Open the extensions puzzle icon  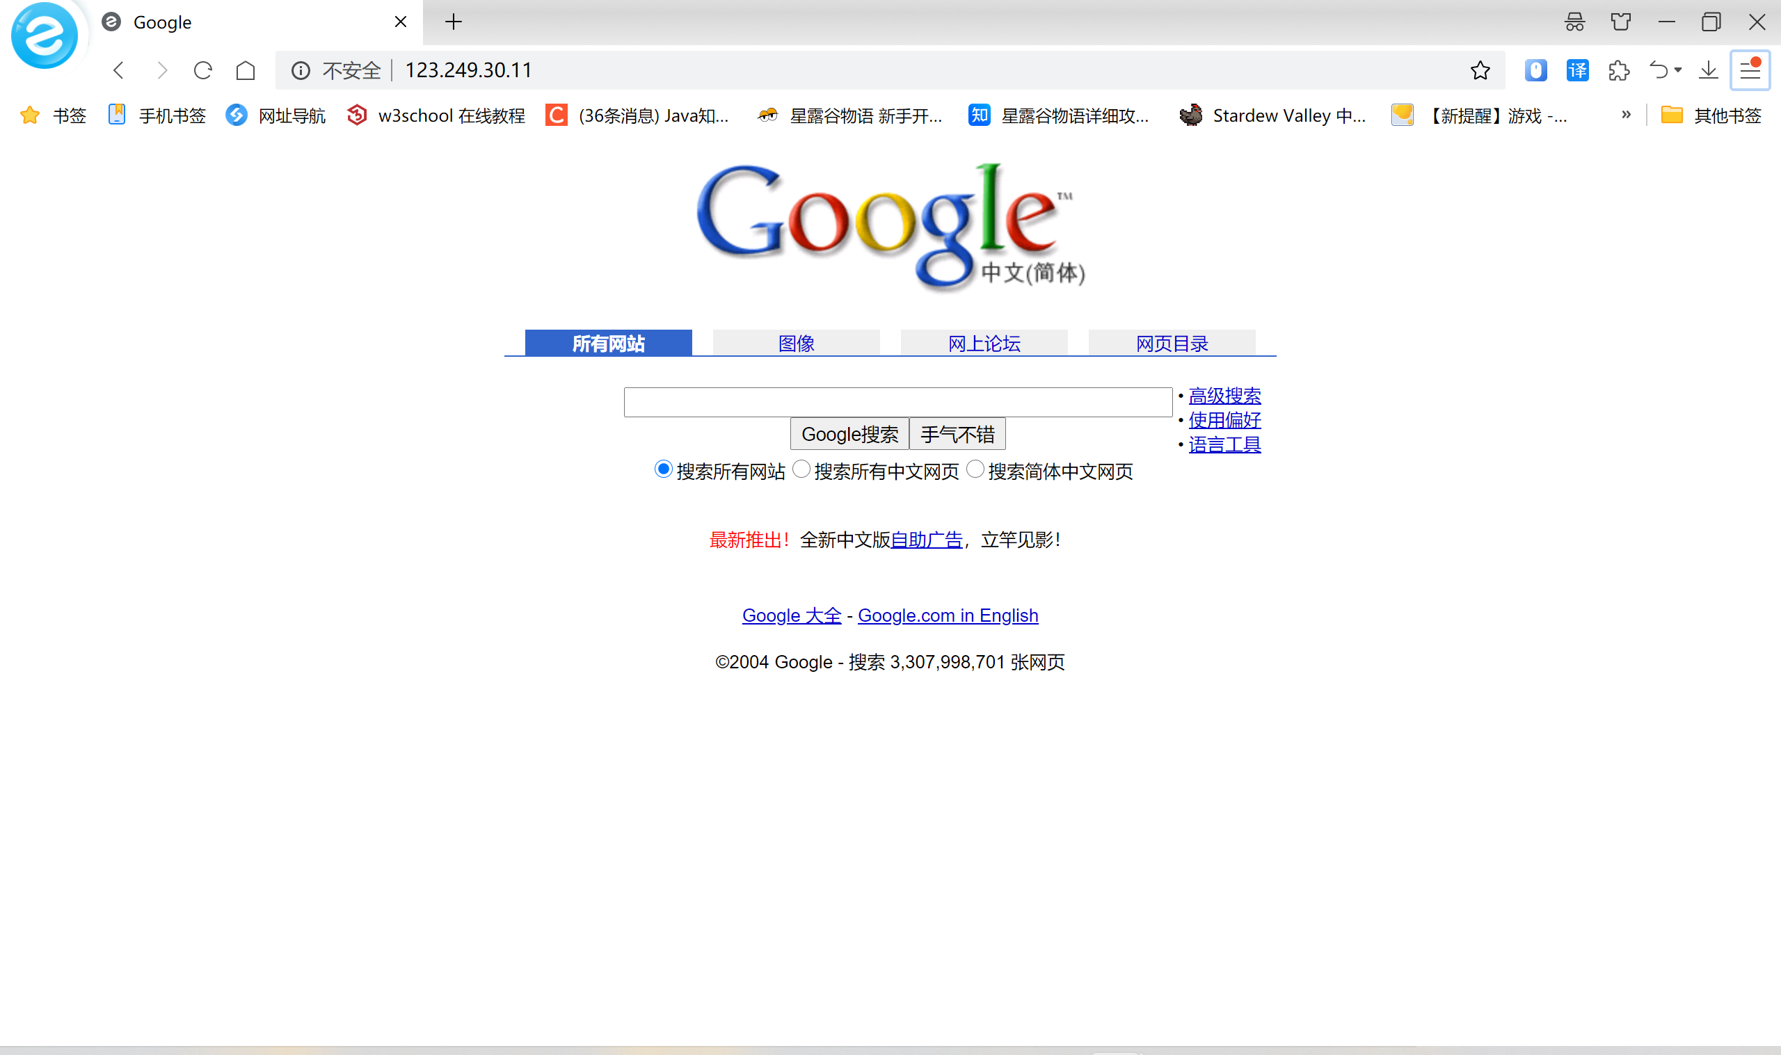click(1619, 70)
